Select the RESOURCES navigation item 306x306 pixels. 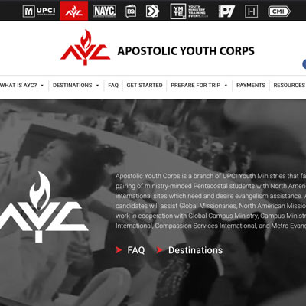(289, 86)
